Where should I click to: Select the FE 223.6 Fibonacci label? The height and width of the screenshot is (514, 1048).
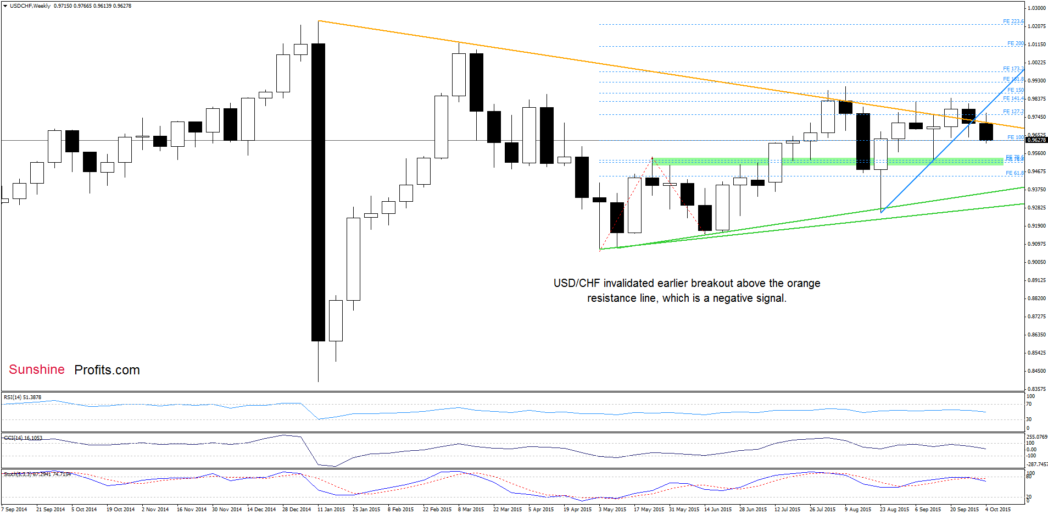point(1013,21)
